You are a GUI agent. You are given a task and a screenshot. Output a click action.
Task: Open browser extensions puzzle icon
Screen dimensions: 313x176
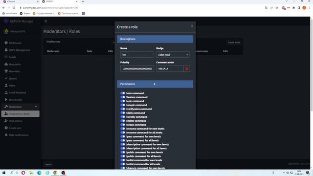[x=293, y=8]
